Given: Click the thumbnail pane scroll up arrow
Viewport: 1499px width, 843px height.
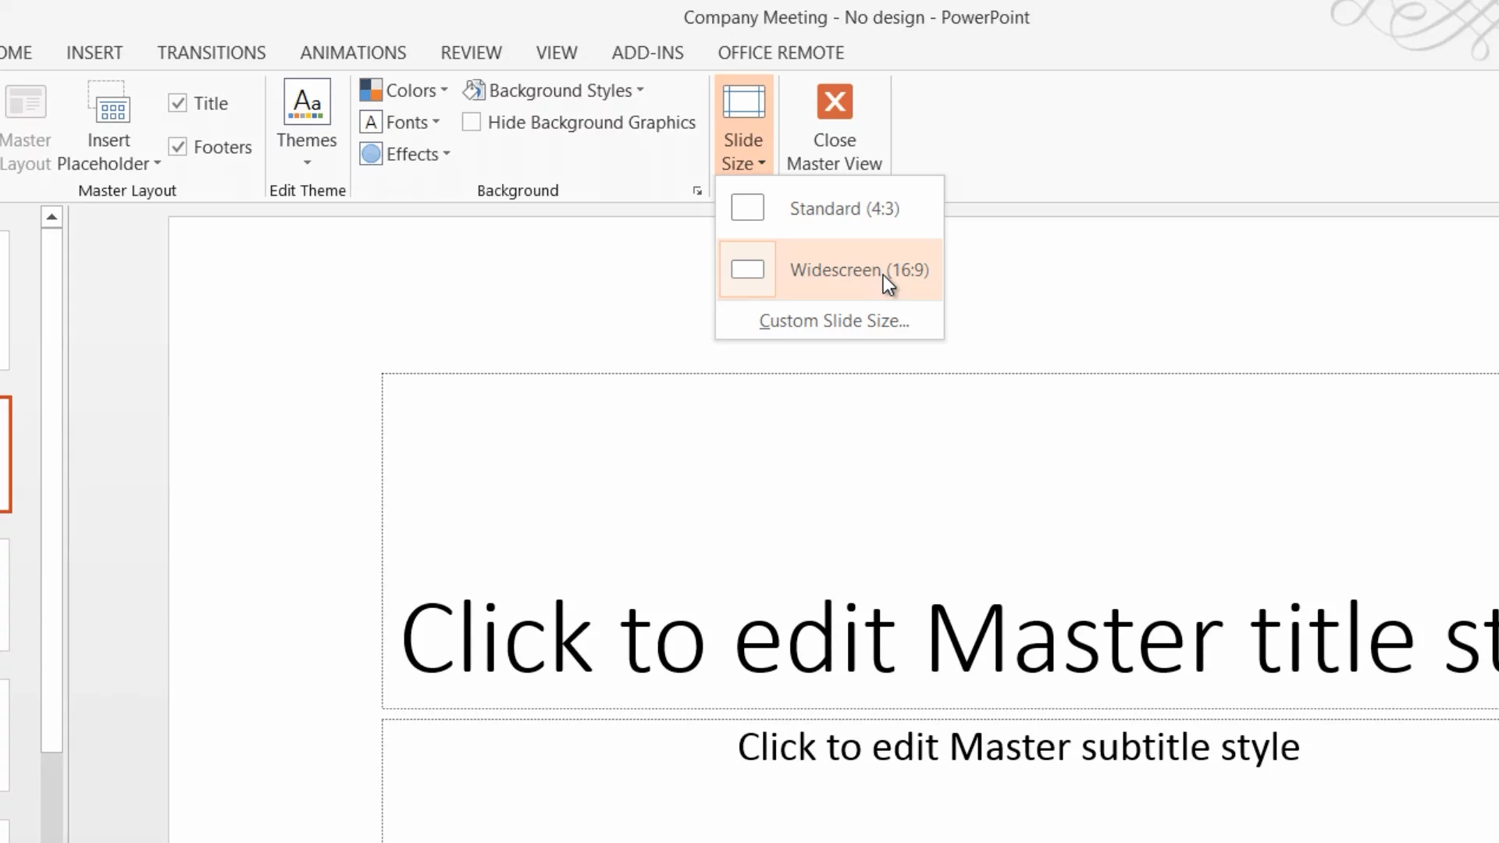Looking at the screenshot, I should 52,217.
